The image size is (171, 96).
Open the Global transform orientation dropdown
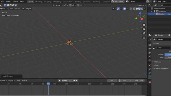click(58, 5)
